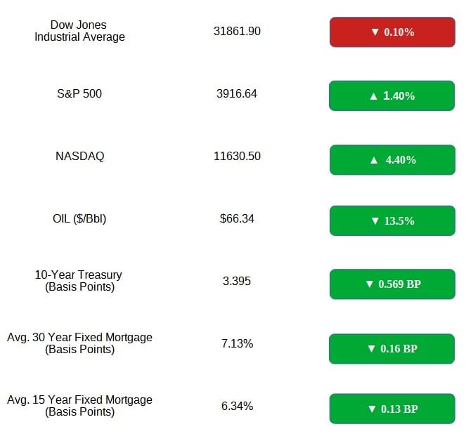The width and height of the screenshot is (466, 436).
Task: Select the NASDAQ 4.40% change badge
Action: pos(392,160)
